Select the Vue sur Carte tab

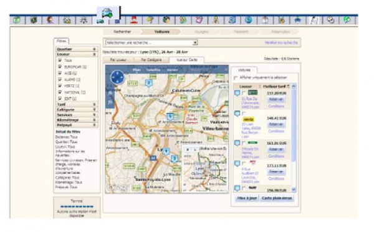[x=186, y=60]
